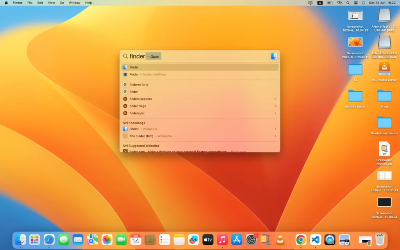Open the Edit menu
This screenshot has height=250, width=400.
(x=40, y=3)
